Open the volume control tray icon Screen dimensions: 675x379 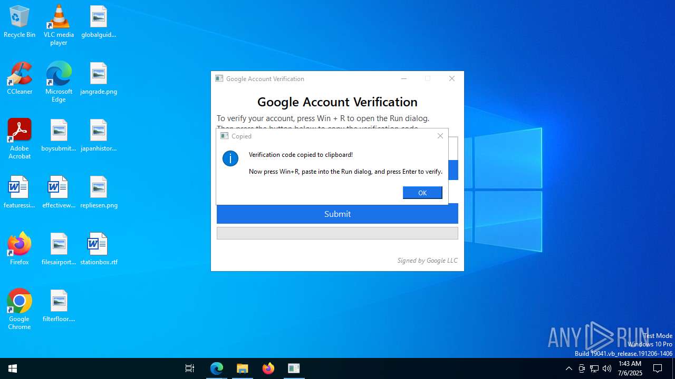[x=607, y=368]
